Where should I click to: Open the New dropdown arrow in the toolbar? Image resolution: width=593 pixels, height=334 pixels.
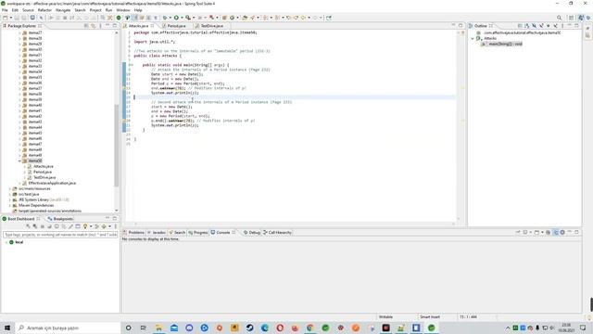click(x=10, y=18)
